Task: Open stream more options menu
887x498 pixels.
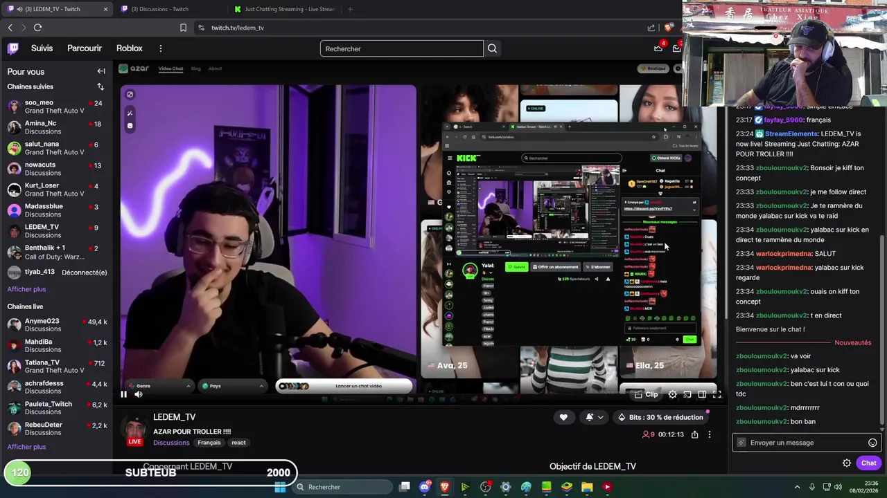Action: [709, 434]
